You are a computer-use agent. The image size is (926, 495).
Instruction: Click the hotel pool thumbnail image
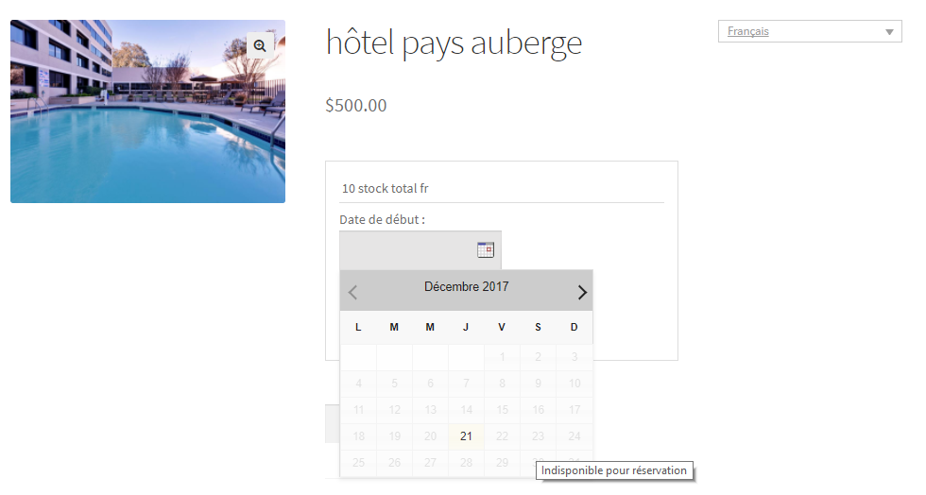pos(147,111)
